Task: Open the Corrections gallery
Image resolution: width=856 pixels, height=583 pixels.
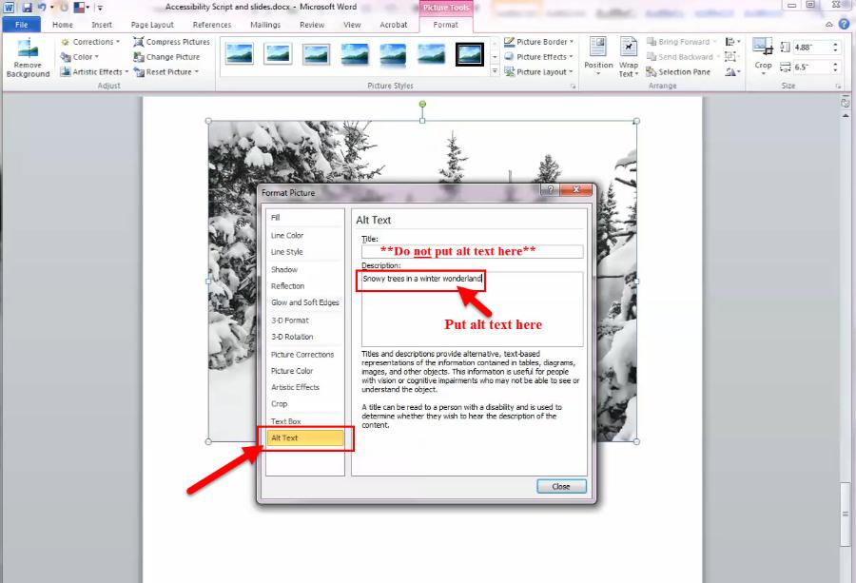Action: pyautogui.click(x=90, y=41)
